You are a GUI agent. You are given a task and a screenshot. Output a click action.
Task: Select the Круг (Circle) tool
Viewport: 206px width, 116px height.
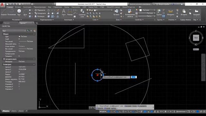pyautogui.click(x=19, y=12)
